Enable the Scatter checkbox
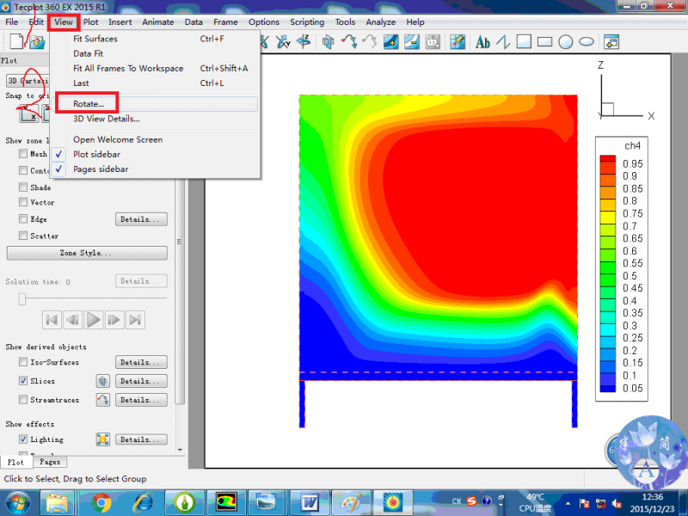This screenshot has height=516, width=688. pyautogui.click(x=23, y=235)
